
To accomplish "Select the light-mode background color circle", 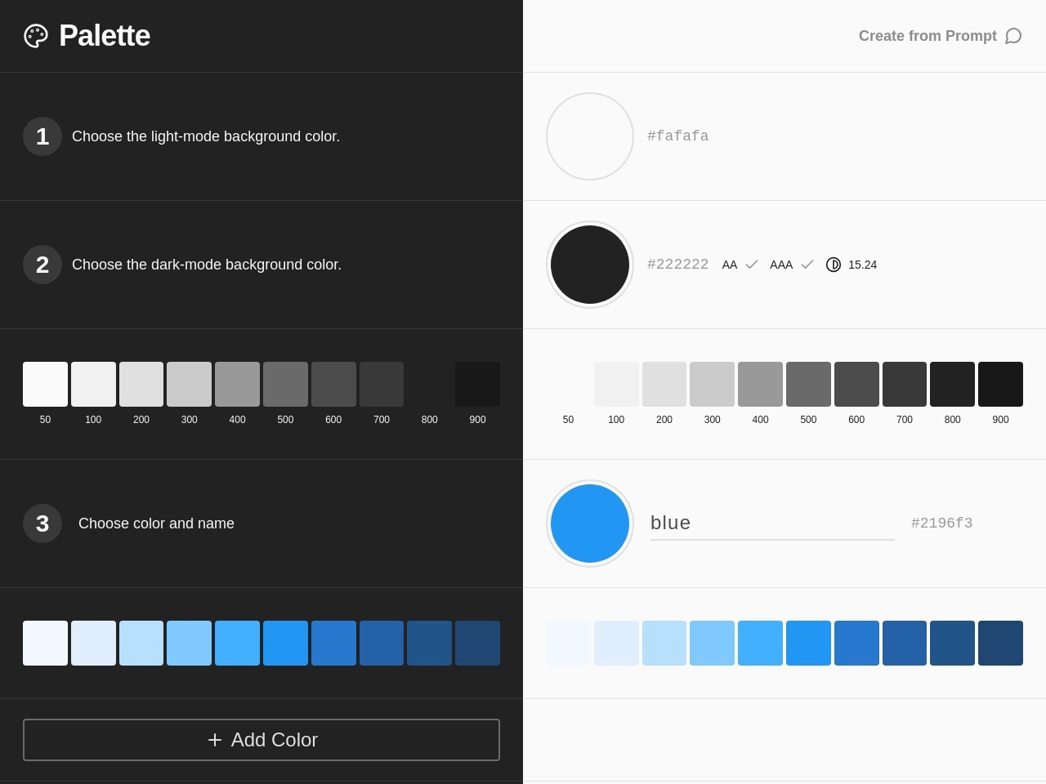I will tap(589, 136).
